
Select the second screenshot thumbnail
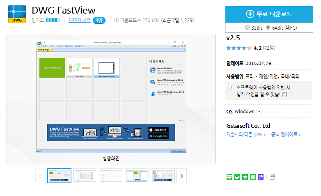click(x=85, y=176)
